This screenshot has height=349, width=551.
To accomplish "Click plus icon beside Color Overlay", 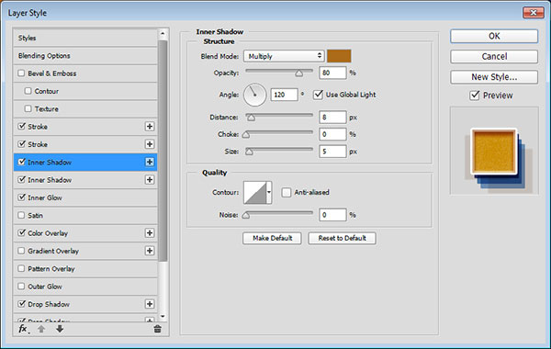I will pyautogui.click(x=150, y=233).
